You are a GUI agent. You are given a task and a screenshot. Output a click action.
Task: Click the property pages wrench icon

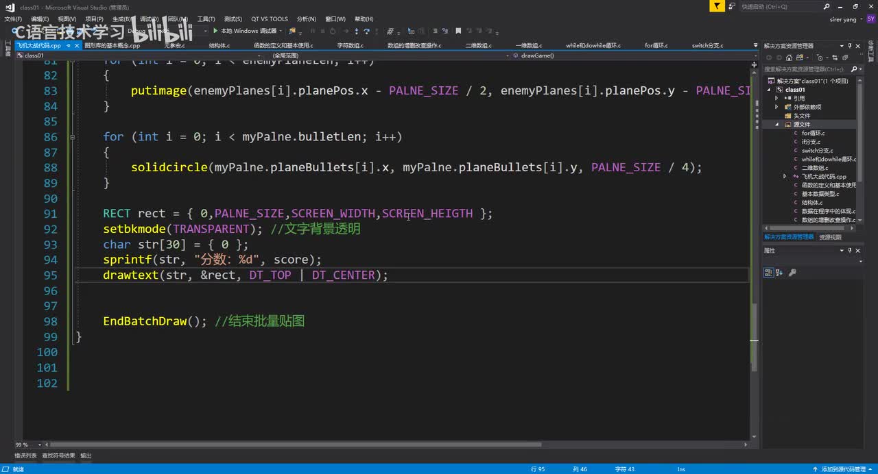pyautogui.click(x=792, y=273)
